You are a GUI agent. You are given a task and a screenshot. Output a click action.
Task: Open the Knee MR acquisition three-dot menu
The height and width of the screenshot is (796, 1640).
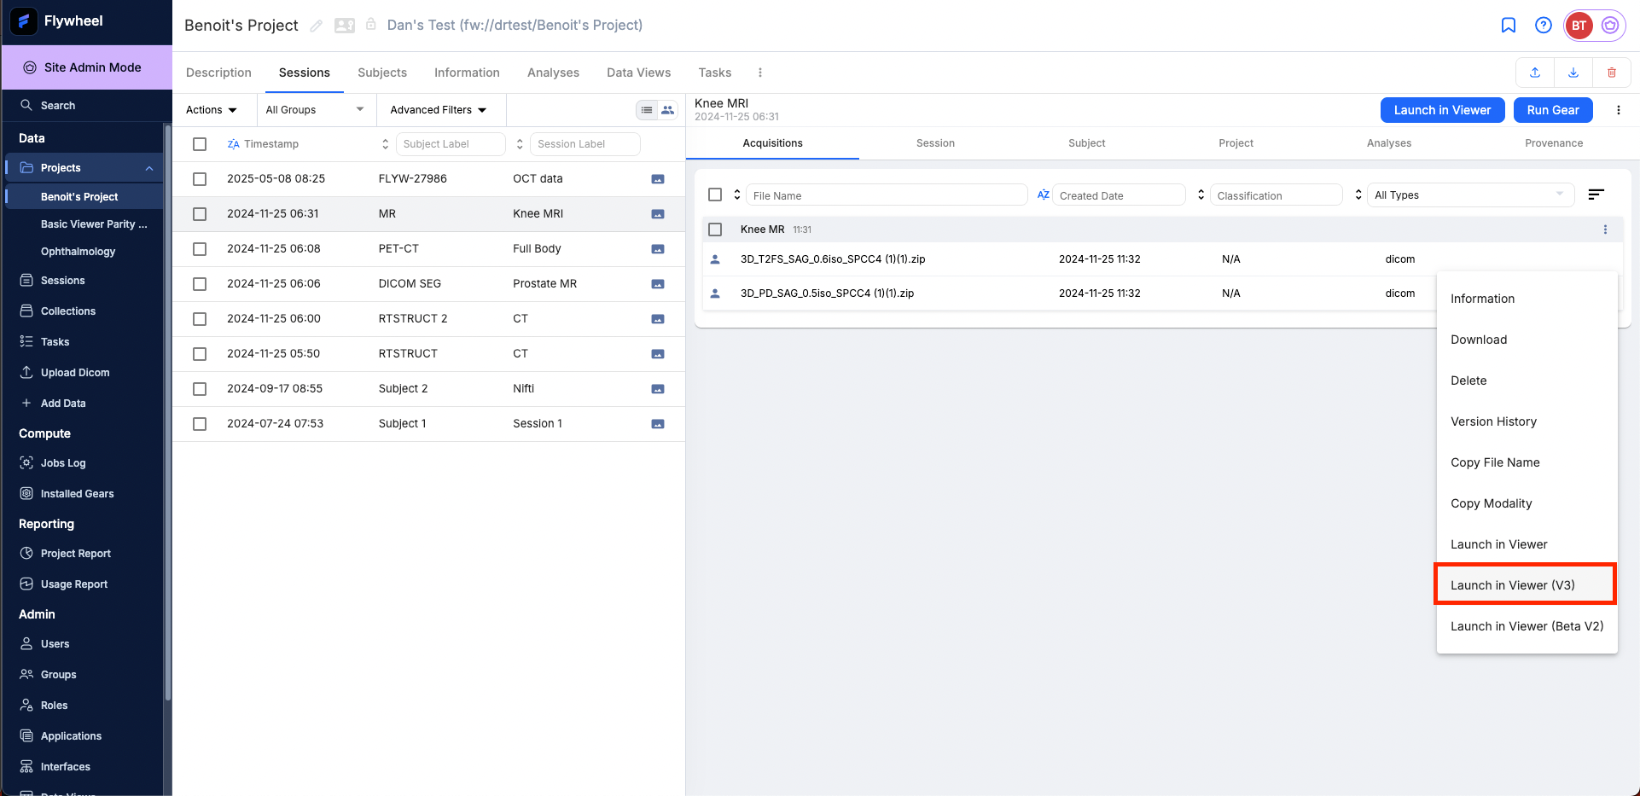pos(1605,230)
